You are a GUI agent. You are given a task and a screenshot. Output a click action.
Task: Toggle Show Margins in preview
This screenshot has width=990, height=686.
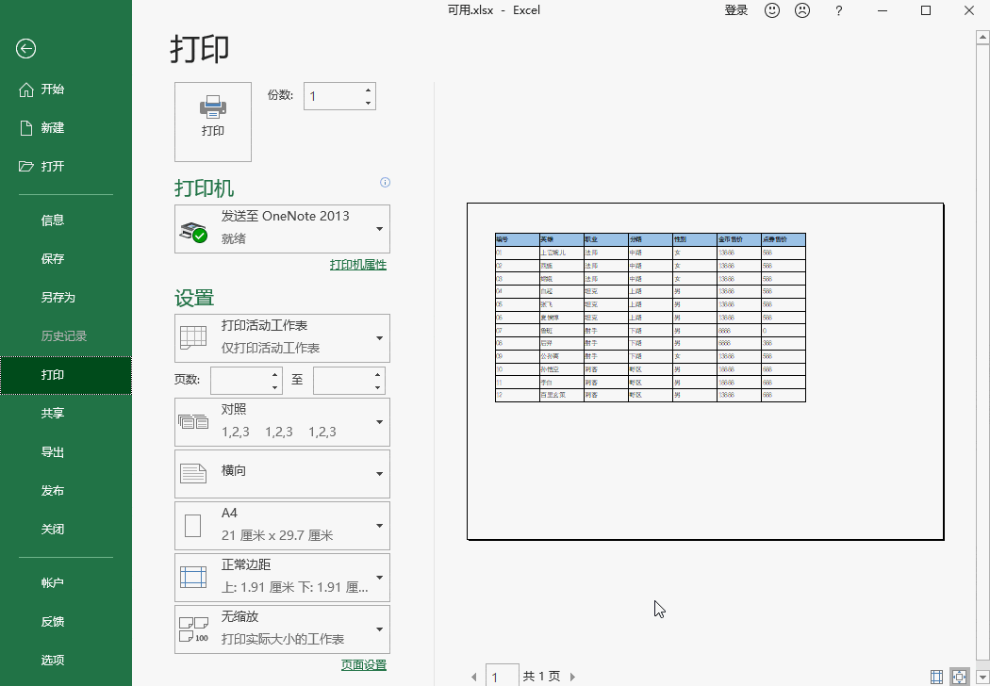coord(937,678)
